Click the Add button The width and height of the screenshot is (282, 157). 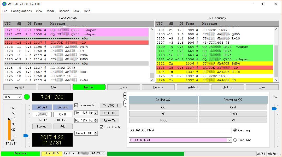pos(63,126)
